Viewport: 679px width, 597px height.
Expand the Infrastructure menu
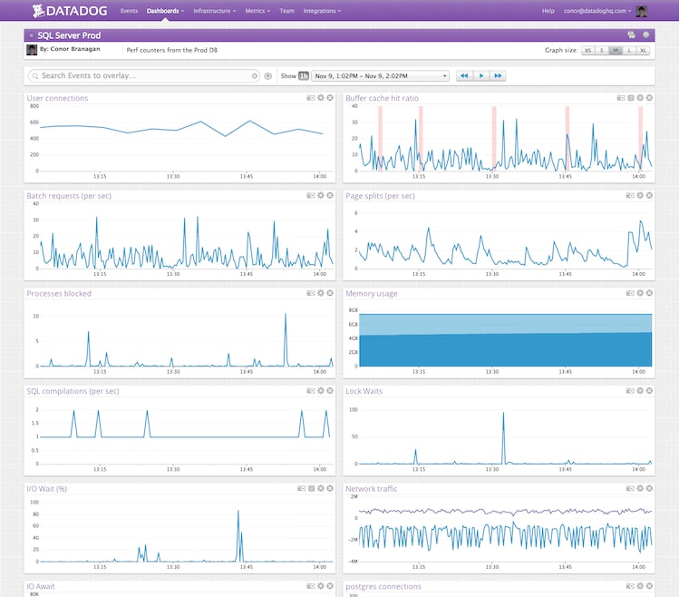point(215,11)
